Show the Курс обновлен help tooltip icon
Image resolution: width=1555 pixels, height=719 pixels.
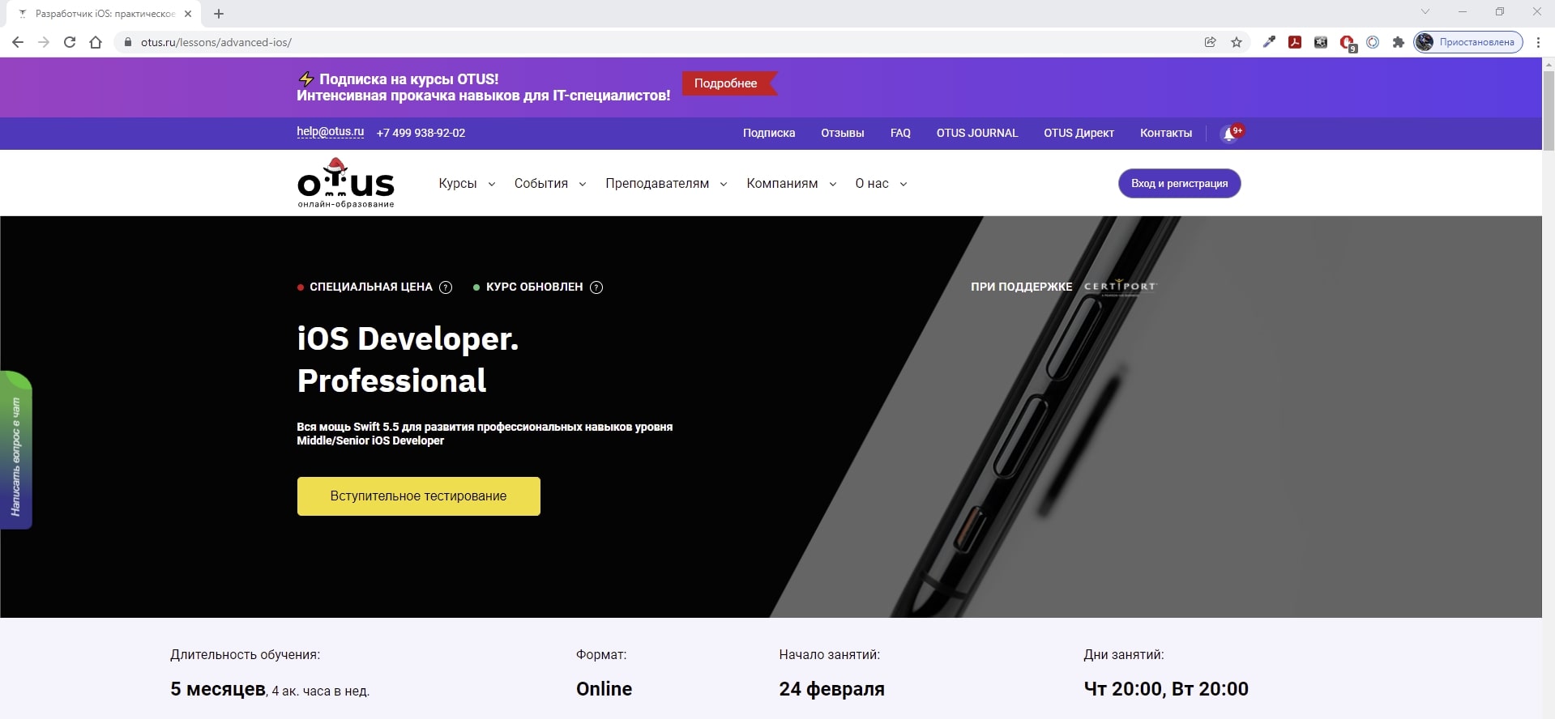coord(596,287)
